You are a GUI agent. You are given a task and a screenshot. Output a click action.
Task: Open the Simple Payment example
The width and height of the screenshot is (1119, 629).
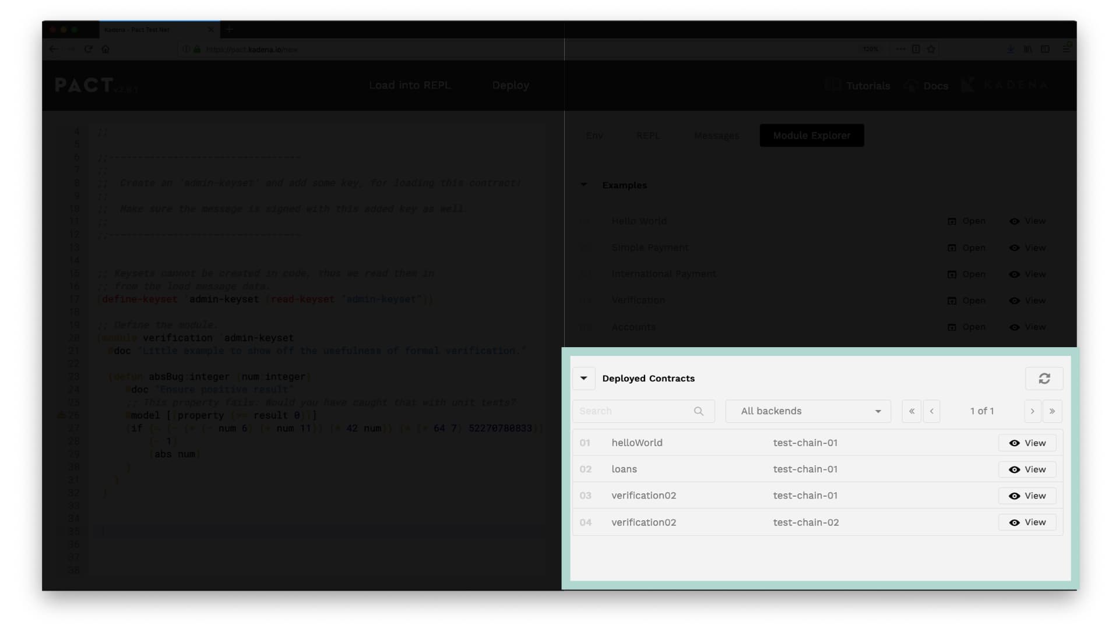tap(967, 248)
